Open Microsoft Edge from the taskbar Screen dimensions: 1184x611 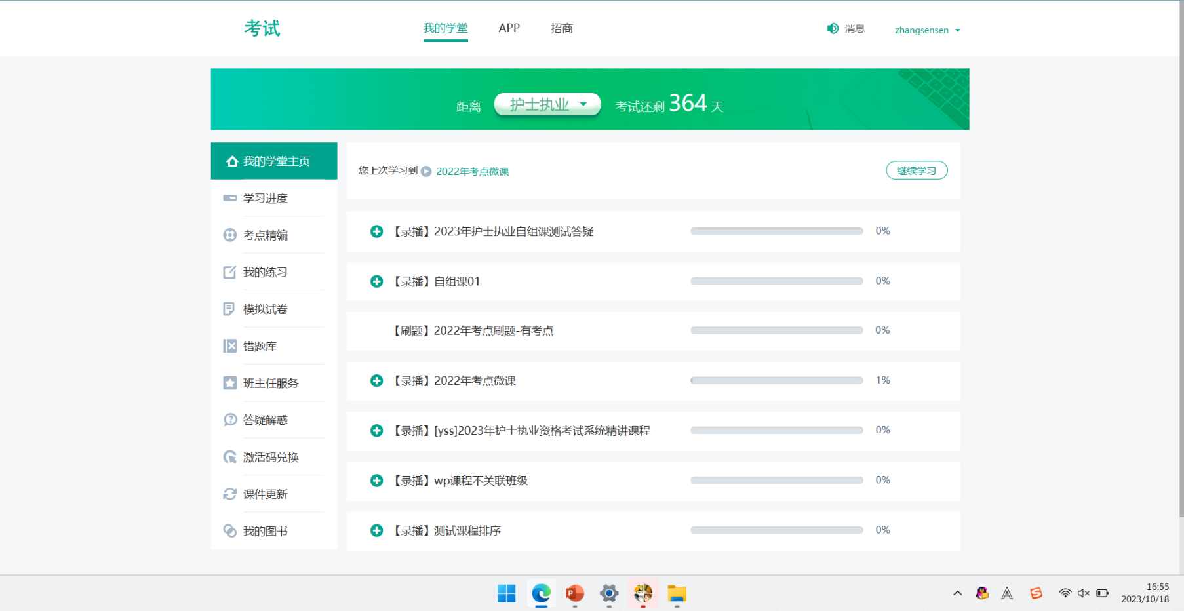(541, 594)
